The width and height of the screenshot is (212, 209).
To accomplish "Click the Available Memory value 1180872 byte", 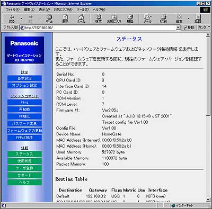I will [x=114, y=158].
